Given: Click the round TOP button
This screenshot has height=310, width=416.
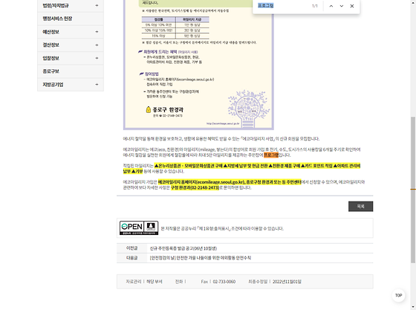Looking at the screenshot, I should 398,295.
